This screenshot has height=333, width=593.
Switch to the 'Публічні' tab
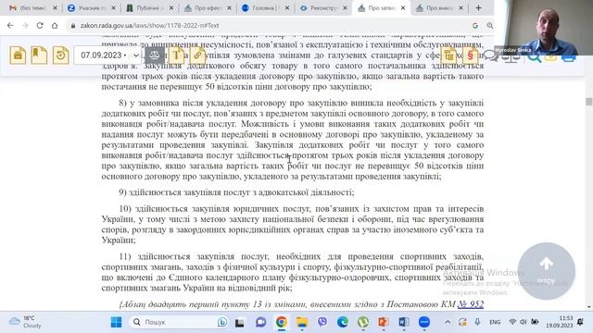pos(150,8)
